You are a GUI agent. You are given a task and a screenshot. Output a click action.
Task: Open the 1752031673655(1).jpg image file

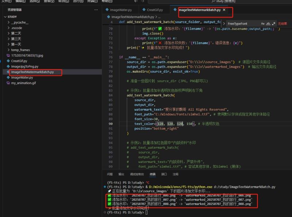point(27,56)
